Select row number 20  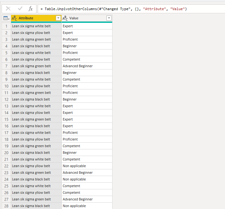coord(6,153)
